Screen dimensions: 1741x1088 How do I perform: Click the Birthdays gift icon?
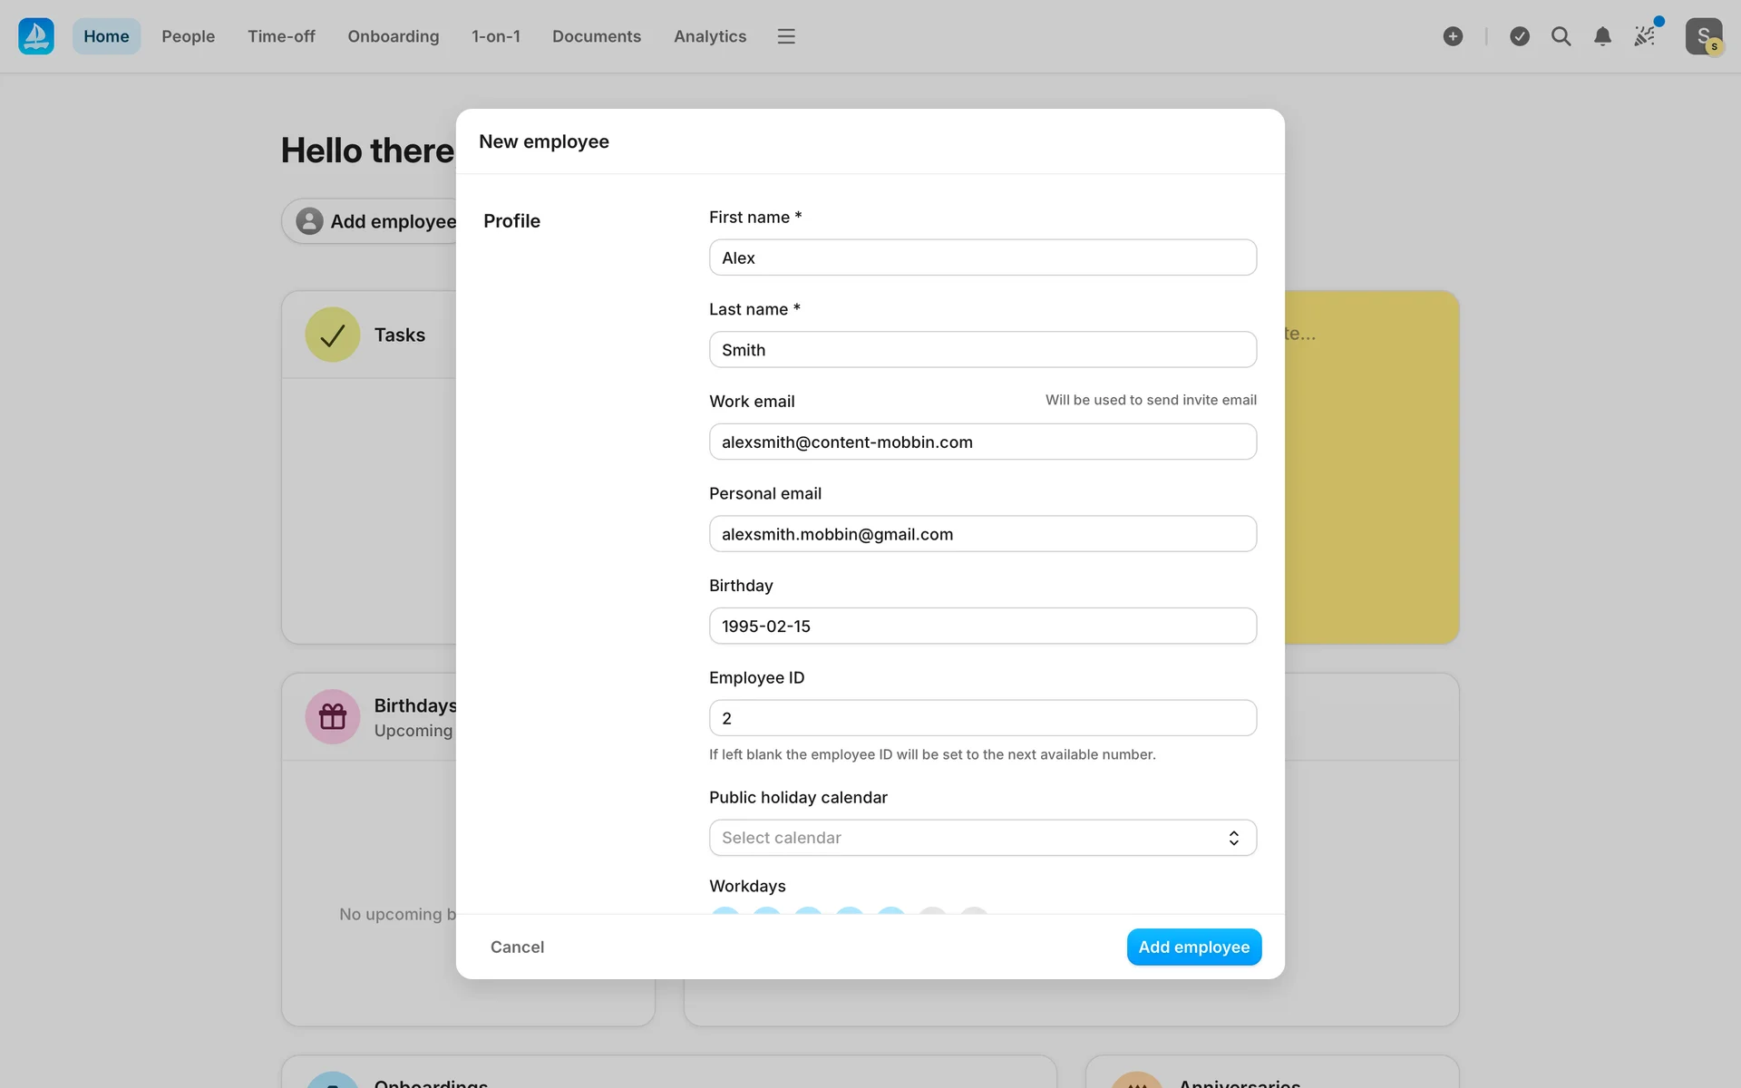pos(333,717)
